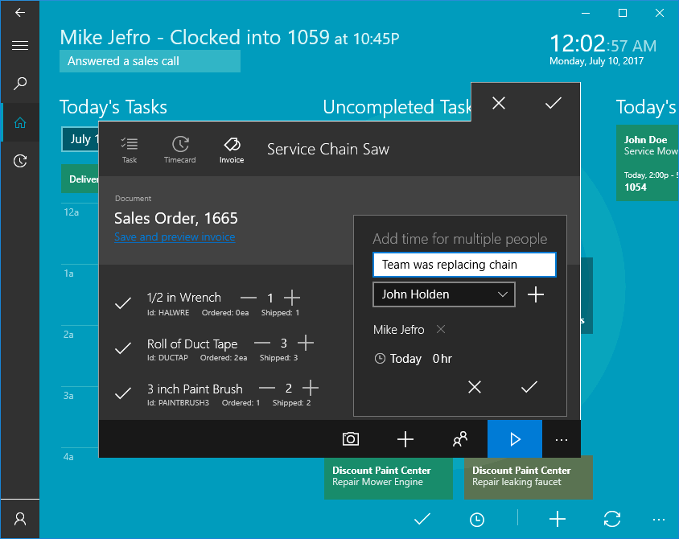Screen dimensions: 679x539
Task: Open the hamburger menu in sidebar
Action: point(20,46)
